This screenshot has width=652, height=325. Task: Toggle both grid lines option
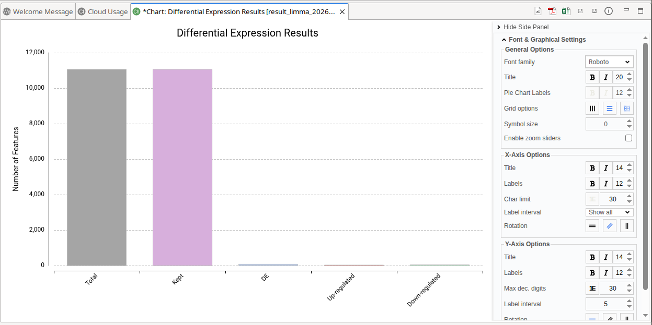pyautogui.click(x=627, y=109)
